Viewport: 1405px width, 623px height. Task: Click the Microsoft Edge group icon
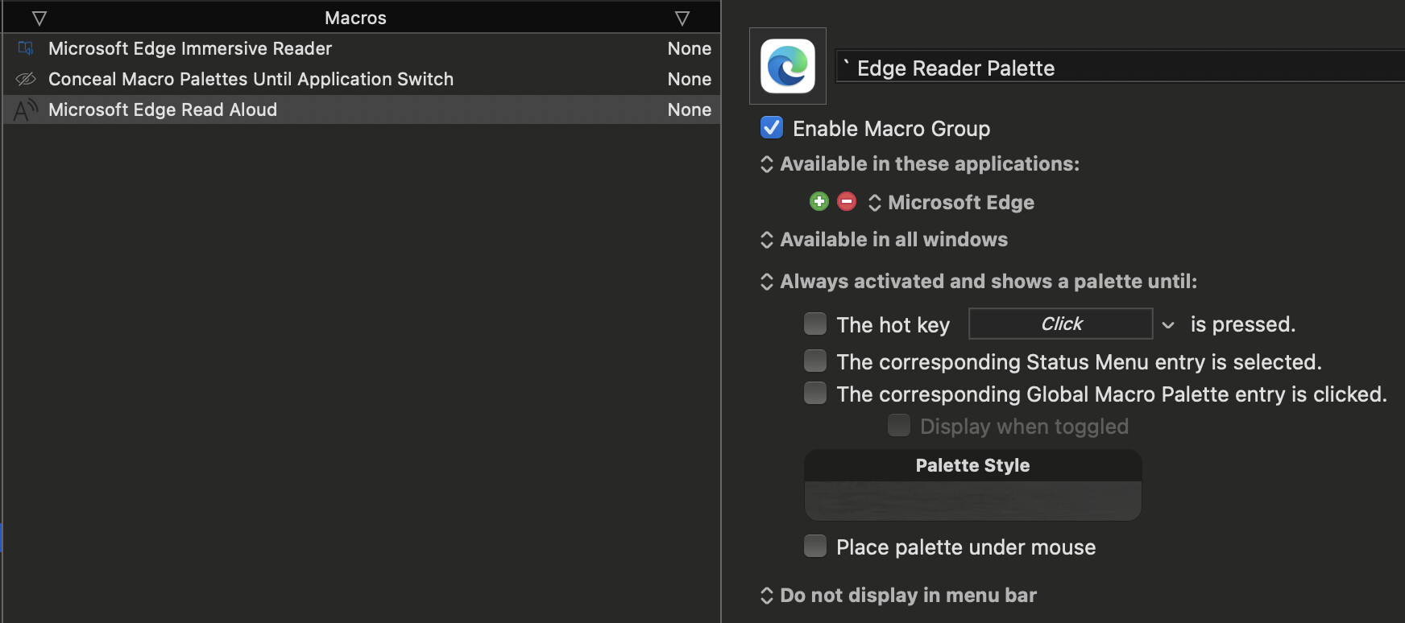[788, 66]
